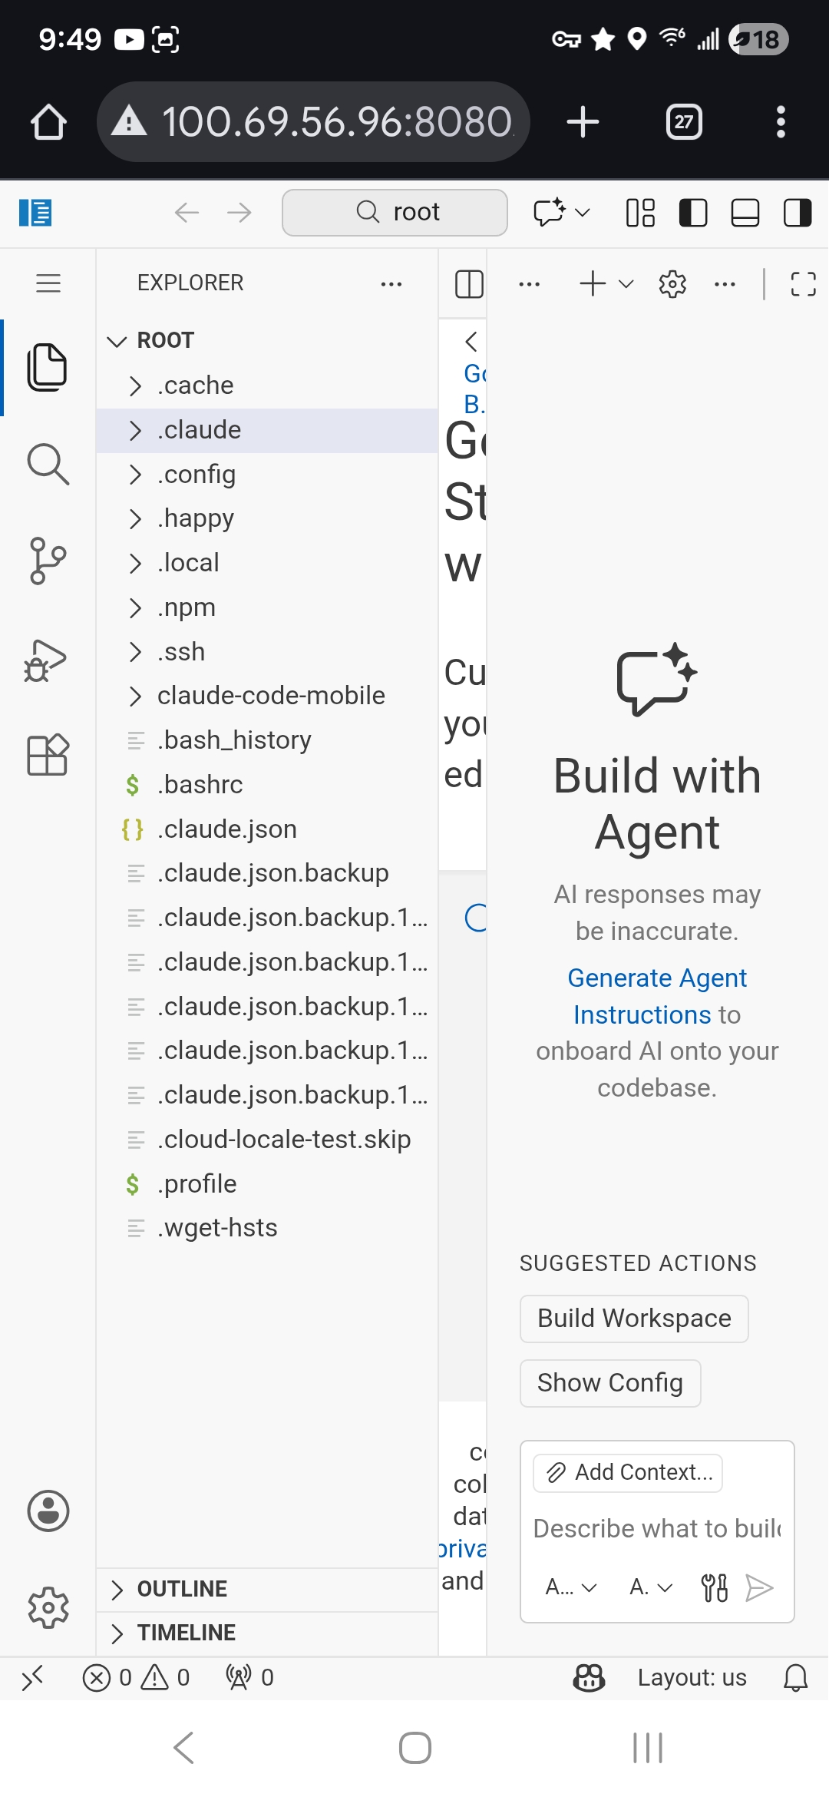829x1797 pixels.
Task: Open Explorer views and more actions menu
Action: click(391, 284)
